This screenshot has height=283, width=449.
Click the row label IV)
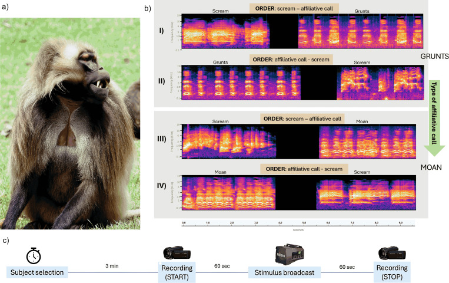[x=161, y=186]
